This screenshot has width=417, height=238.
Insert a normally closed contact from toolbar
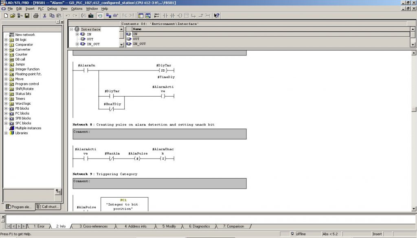(x=172, y=16)
